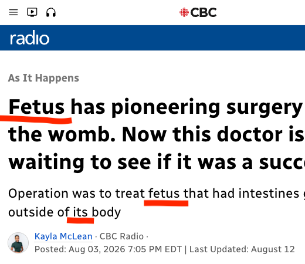Image resolution: width=305 pixels, height=264 pixels.
Task: Go to the radio section banner title
Action: pos(29,38)
